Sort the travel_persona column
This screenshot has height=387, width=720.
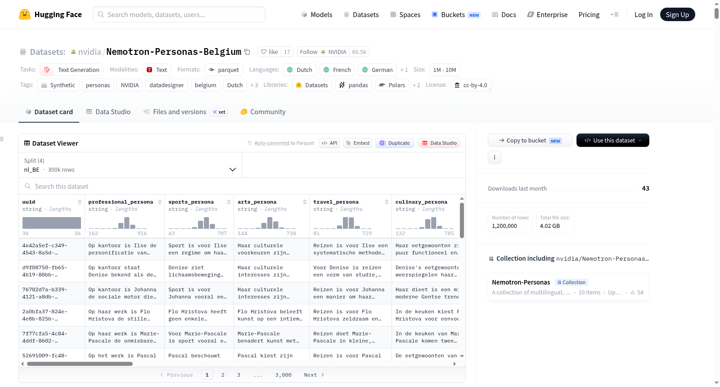pos(387,202)
